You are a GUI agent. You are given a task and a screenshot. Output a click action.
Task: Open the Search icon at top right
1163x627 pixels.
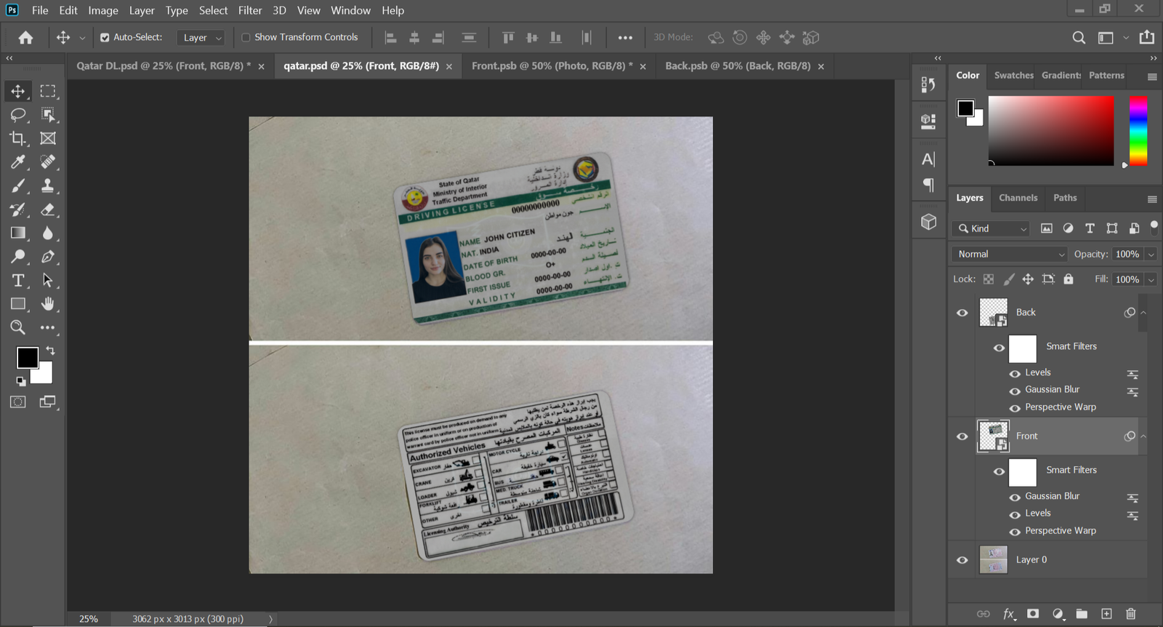(1079, 37)
